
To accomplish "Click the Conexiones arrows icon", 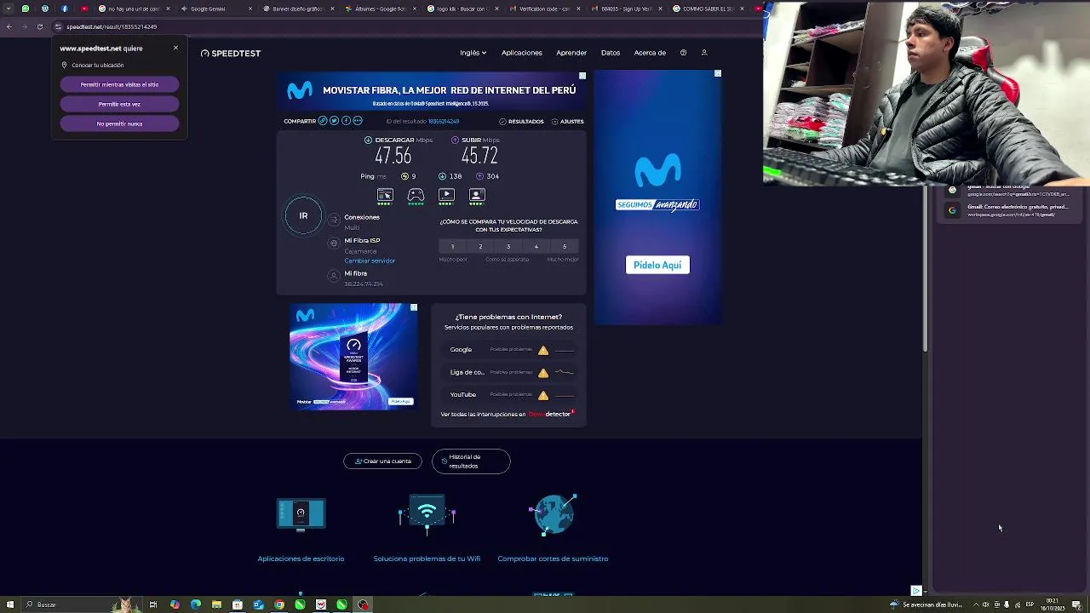I will click(334, 220).
